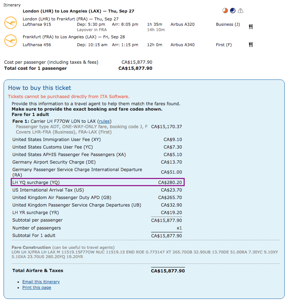Select the highlighted LH YQ surcharge row
The image size is (289, 300).
point(98,183)
